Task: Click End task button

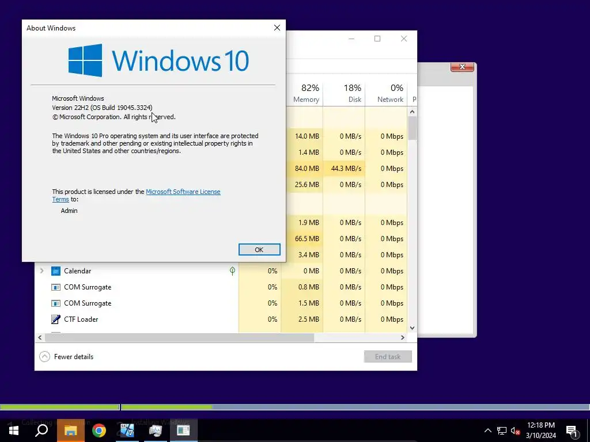Action: click(388, 357)
